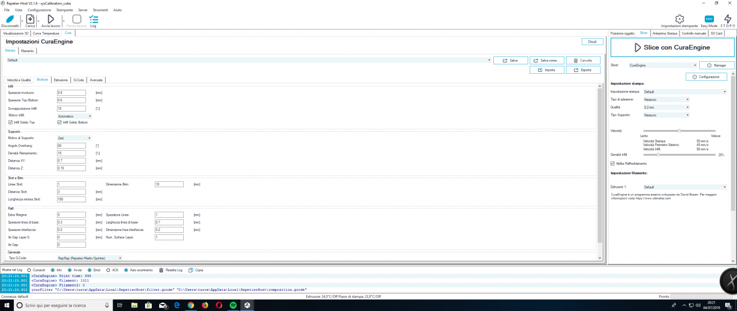Adjust the Densità Infill slider
Screen dimensions: 737x311
click(658, 154)
